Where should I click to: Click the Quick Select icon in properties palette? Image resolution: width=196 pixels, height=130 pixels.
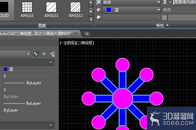click(x=52, y=54)
